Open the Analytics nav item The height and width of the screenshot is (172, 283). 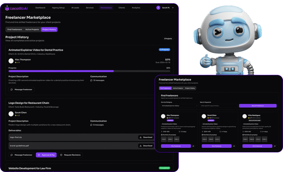136,8
